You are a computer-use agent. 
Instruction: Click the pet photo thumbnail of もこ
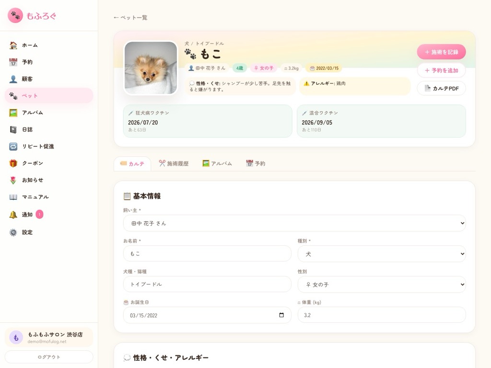(151, 68)
